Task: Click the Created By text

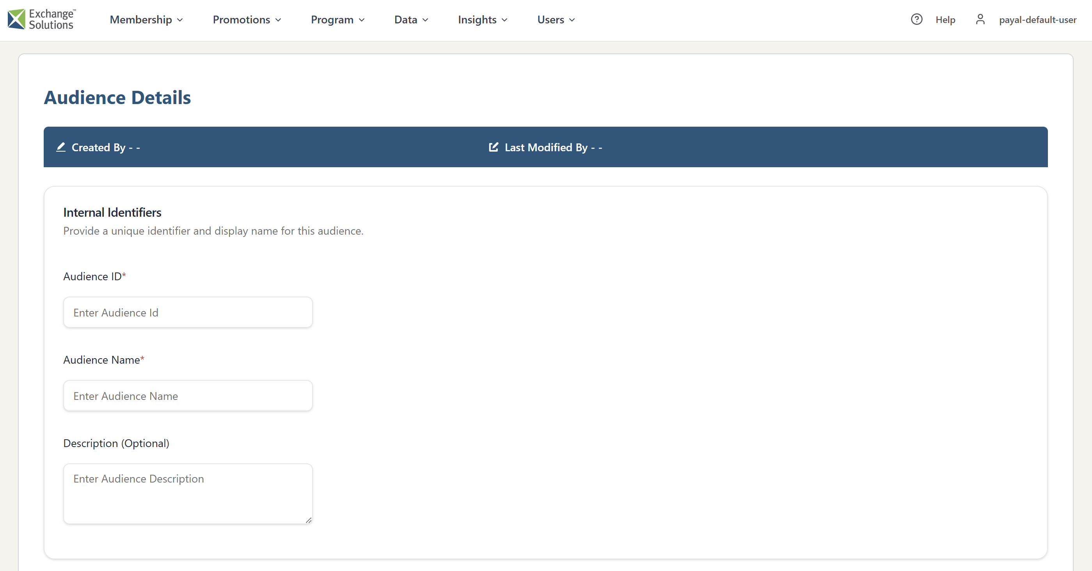Action: (x=106, y=147)
